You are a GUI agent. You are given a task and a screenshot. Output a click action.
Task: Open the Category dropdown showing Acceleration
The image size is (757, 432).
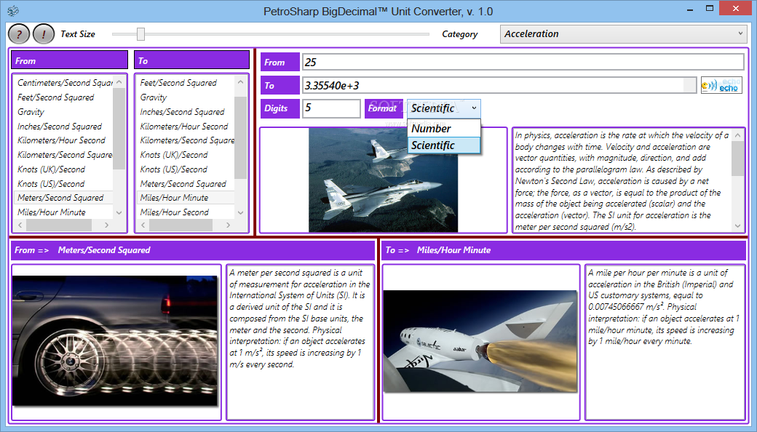[x=623, y=33]
